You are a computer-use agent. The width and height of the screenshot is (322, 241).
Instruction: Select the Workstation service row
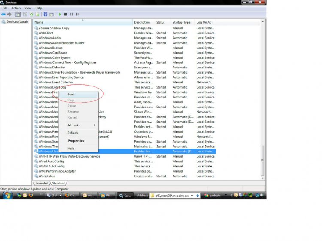click(x=125, y=176)
